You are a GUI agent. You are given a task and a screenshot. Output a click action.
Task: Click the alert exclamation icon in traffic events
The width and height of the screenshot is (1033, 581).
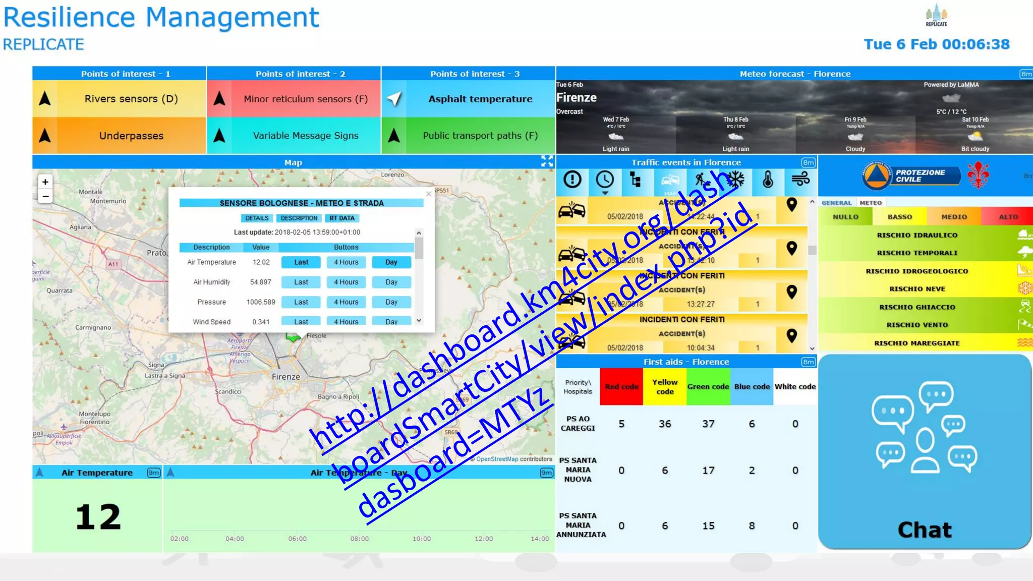[572, 180]
